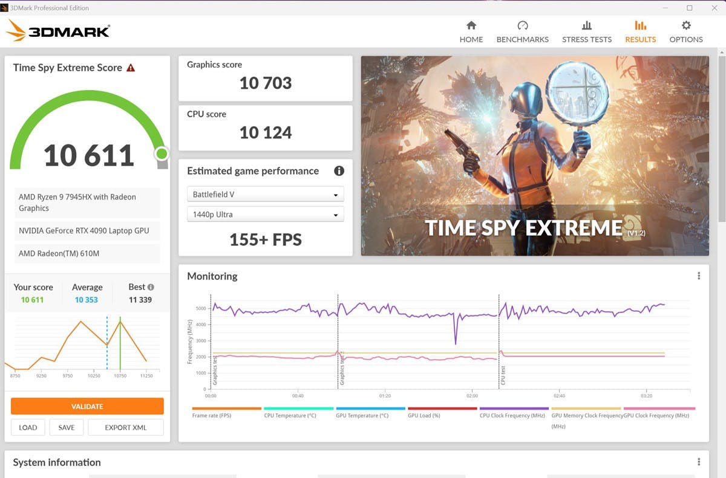Click the warning triangle beside Time Spy Extreme Score

(131, 68)
